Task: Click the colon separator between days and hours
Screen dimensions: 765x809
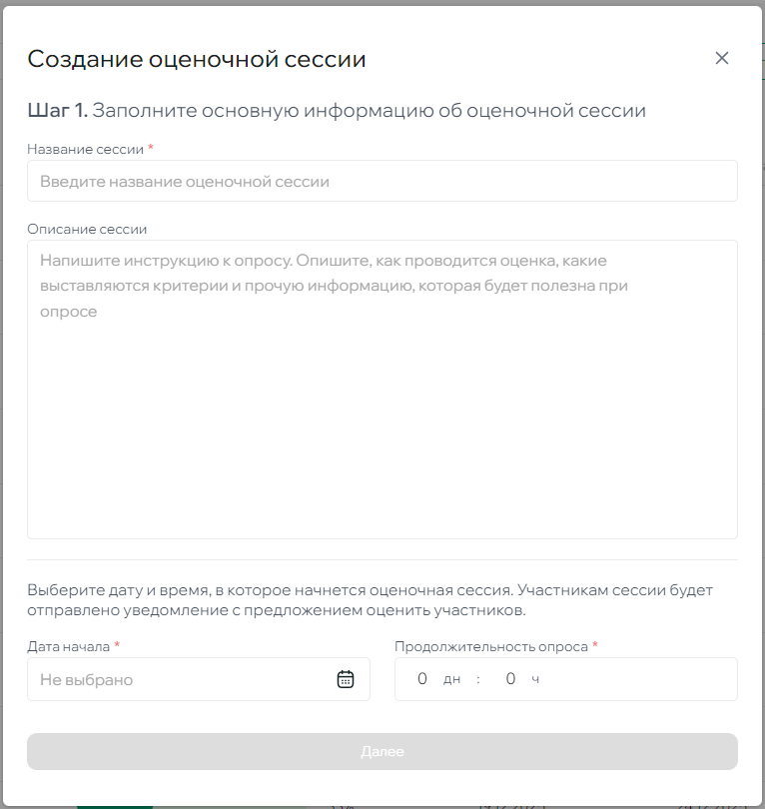Action: 478,680
